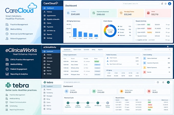This screenshot has width=174, height=115.
Task: Open Patients in CareCloud sidebar
Action: point(52,12)
